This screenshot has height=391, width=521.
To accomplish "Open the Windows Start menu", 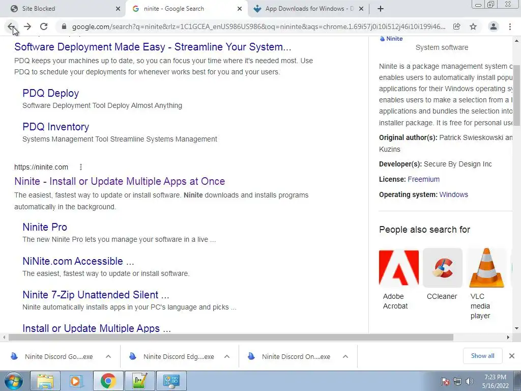I will click(13, 381).
